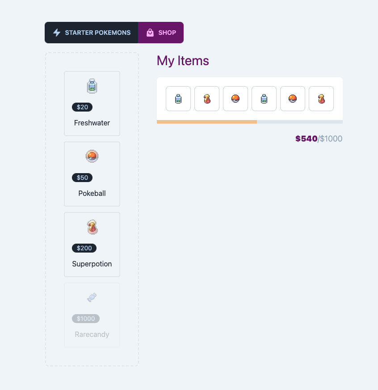The image size is (378, 390).
Task: Click the $200 price badge on Superpotion
Action: (84, 248)
